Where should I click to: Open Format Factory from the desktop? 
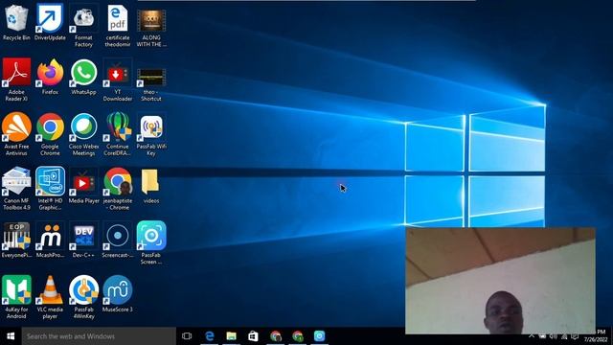point(83,26)
